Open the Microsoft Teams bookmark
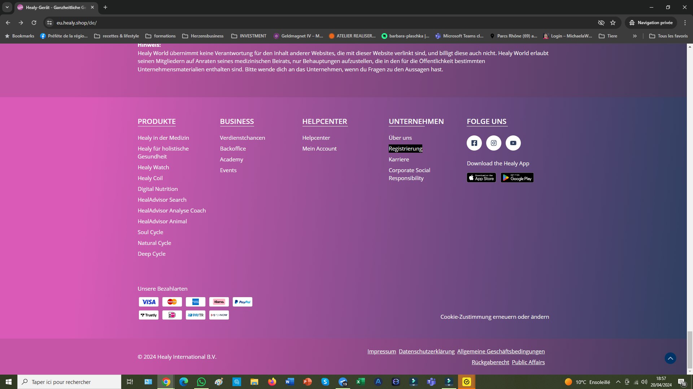Screen dimensions: 693x389 (459, 36)
